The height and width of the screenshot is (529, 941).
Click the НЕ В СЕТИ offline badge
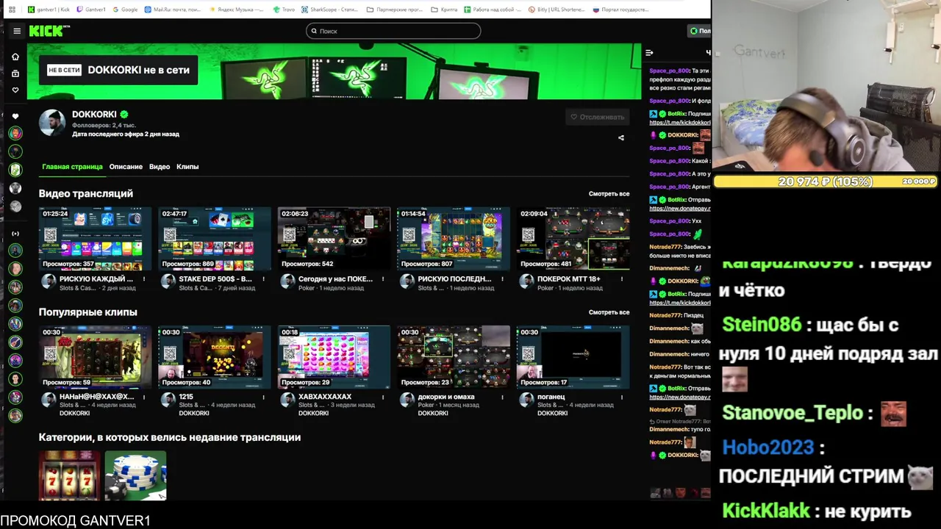tap(64, 70)
